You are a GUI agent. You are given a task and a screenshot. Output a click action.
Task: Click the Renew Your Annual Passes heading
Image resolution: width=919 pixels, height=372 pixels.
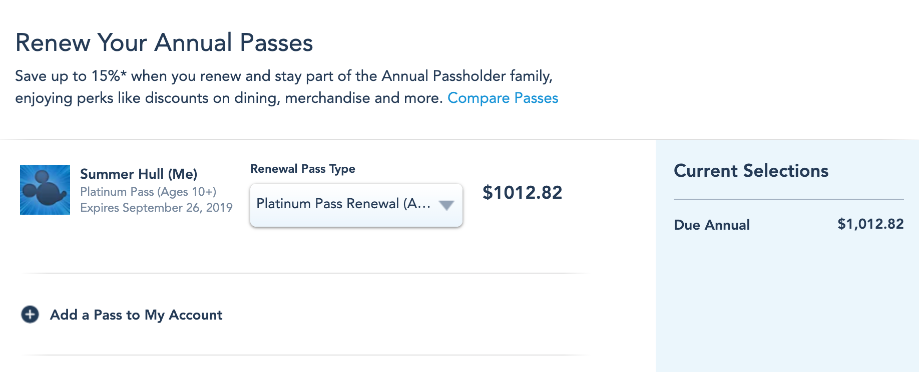click(x=164, y=42)
